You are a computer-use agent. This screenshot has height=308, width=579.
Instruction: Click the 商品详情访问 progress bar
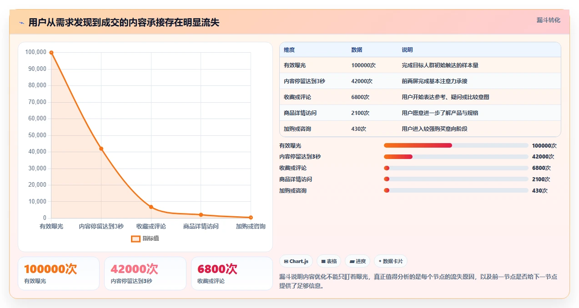456,179
